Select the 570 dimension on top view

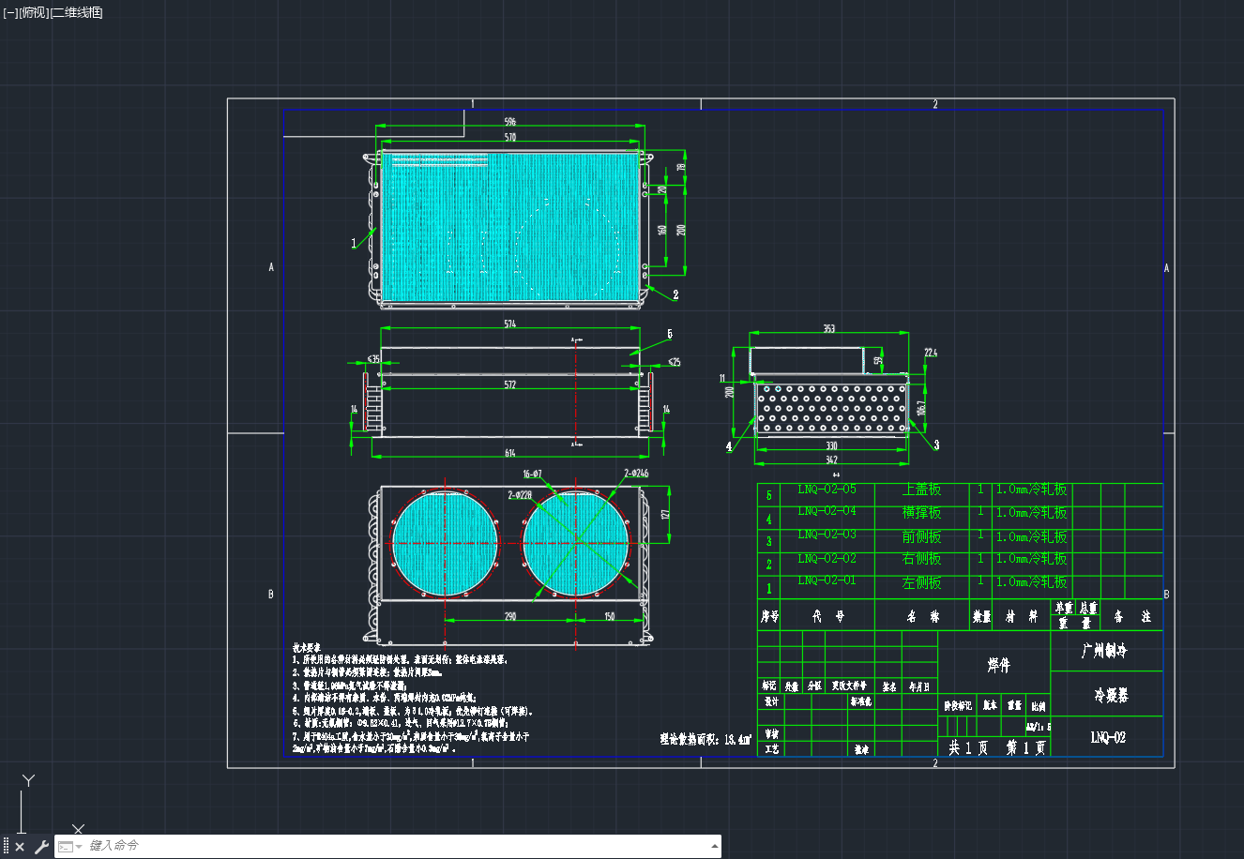[x=509, y=138]
